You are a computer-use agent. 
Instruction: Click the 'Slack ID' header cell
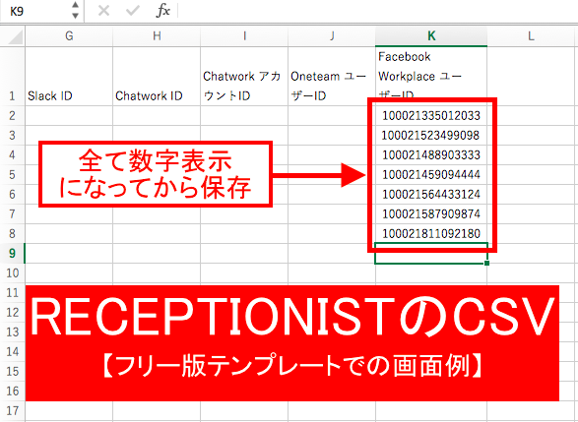point(69,76)
